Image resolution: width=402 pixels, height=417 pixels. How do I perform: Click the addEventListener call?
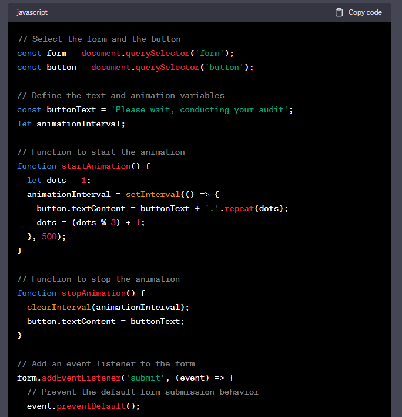(x=81, y=378)
